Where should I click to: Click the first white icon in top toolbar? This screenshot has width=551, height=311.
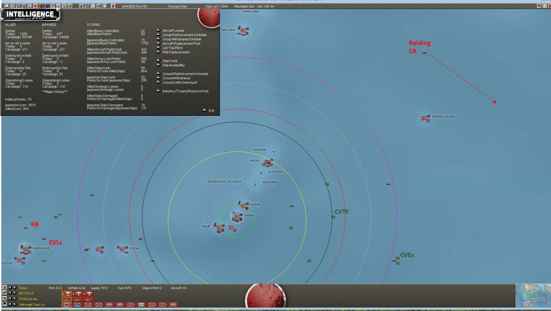click(x=7, y=6)
